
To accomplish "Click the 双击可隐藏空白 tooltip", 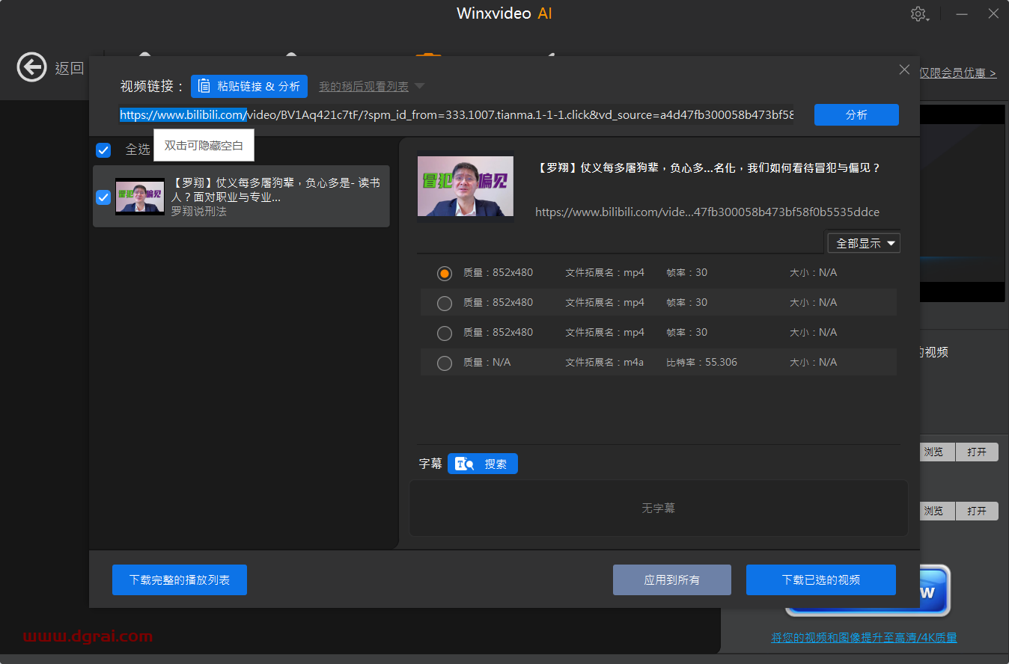I will 204,146.
